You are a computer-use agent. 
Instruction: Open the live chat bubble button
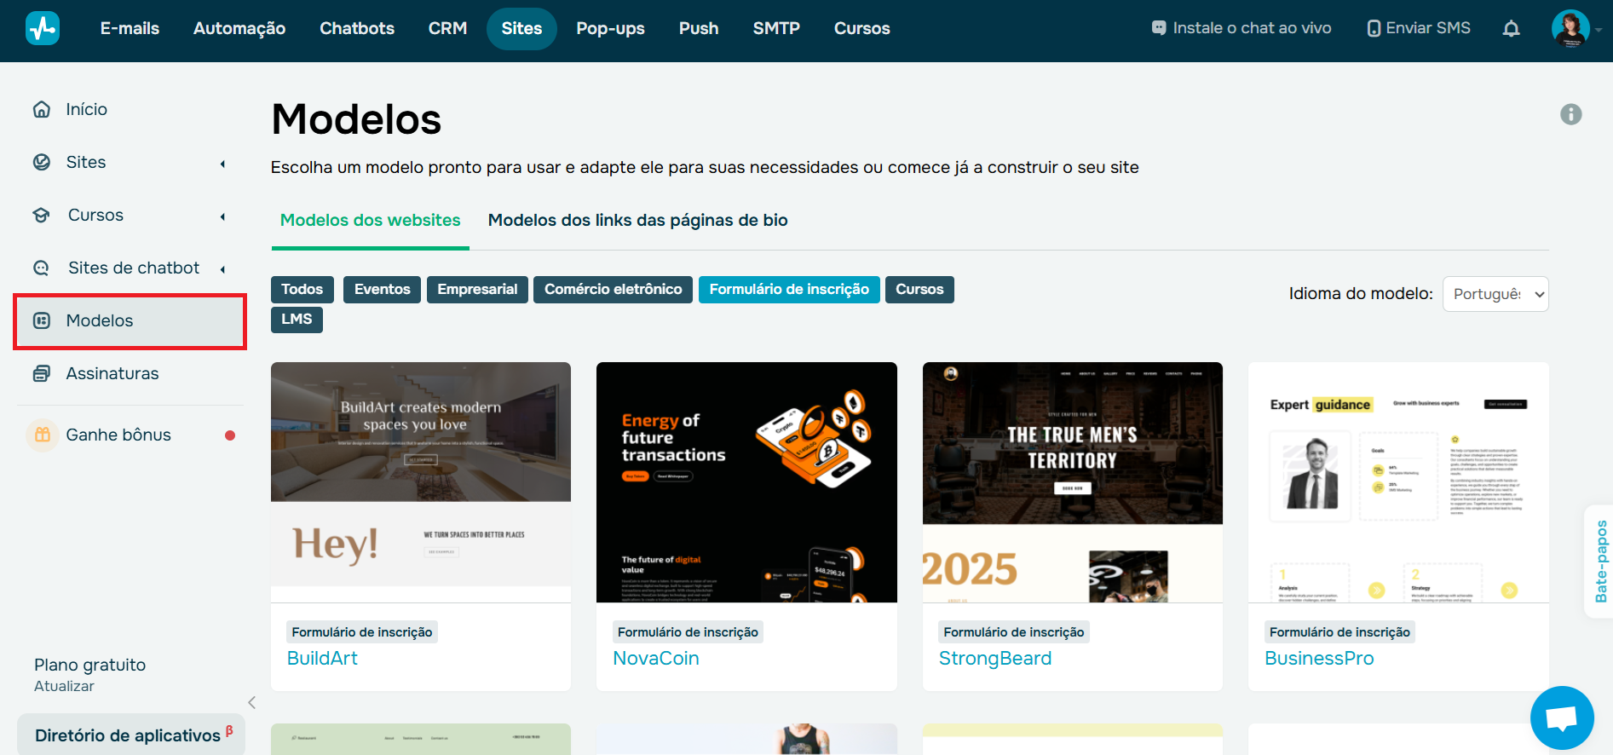1561,718
